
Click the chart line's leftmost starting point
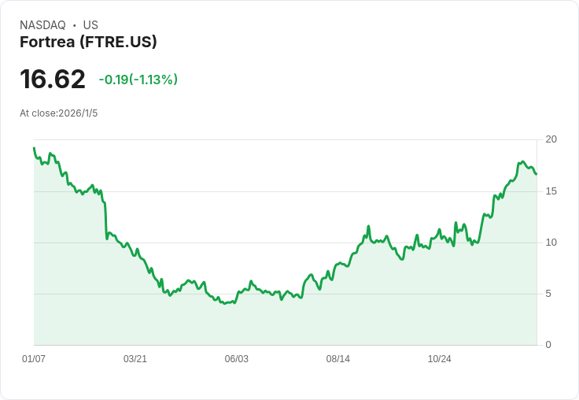tap(34, 148)
